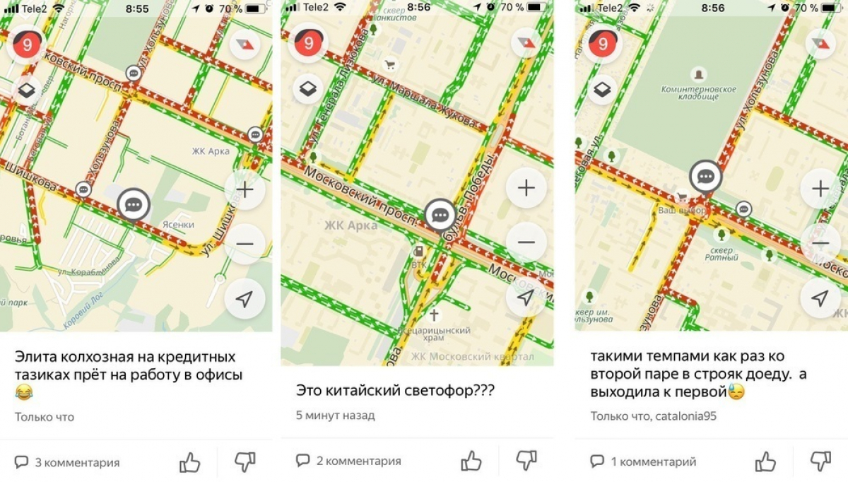Image resolution: width=848 pixels, height=482 pixels.
Task: Tap the large chat marker on Московский проспект
Action: tap(441, 215)
